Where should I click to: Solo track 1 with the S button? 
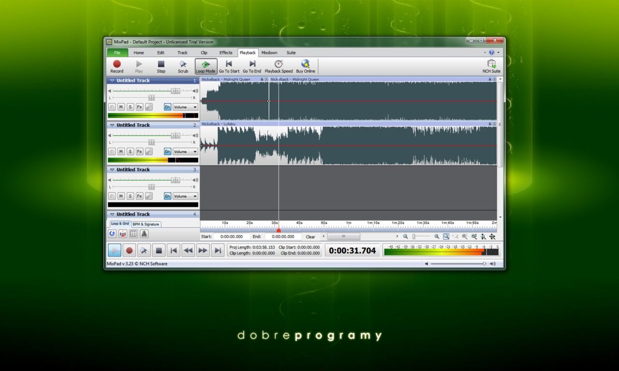pyautogui.click(x=131, y=107)
